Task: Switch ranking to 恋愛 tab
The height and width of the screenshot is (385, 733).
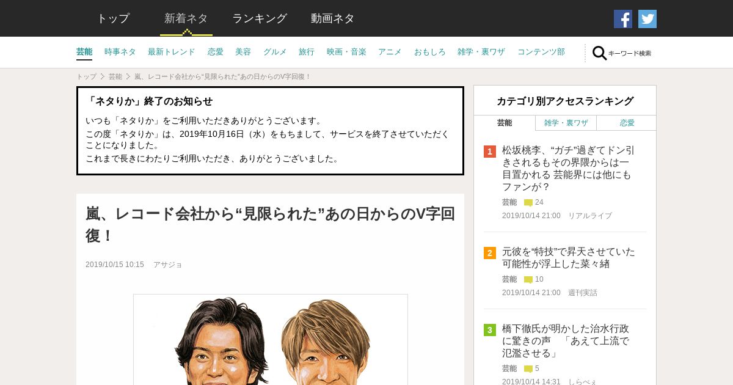Action: 627,123
